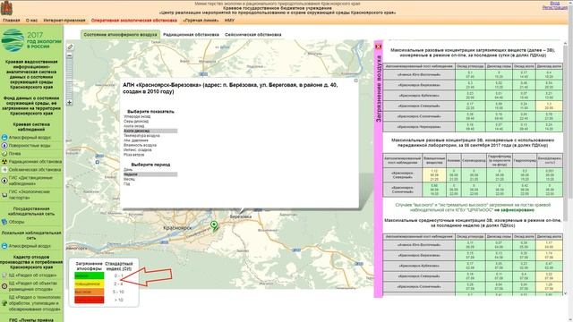Click right panel vertical scrollbar

566,132
